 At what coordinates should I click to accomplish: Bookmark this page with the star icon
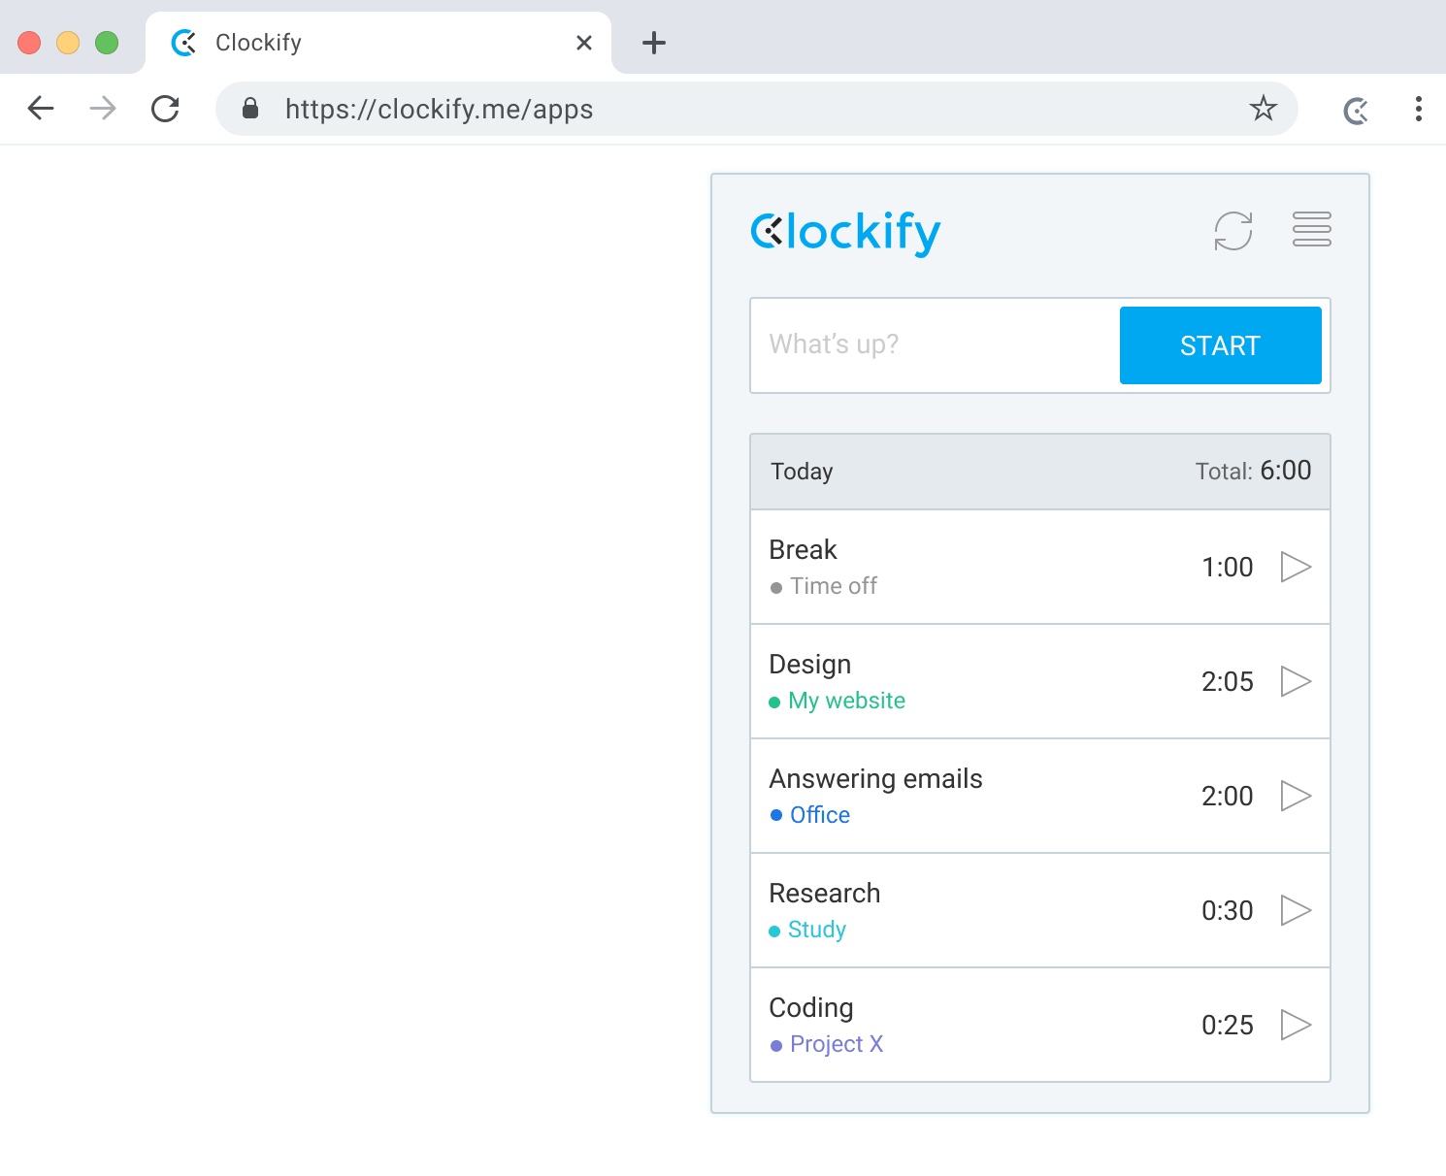(x=1263, y=109)
